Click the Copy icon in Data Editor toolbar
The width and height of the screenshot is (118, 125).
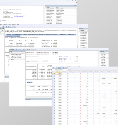coord(55,68)
